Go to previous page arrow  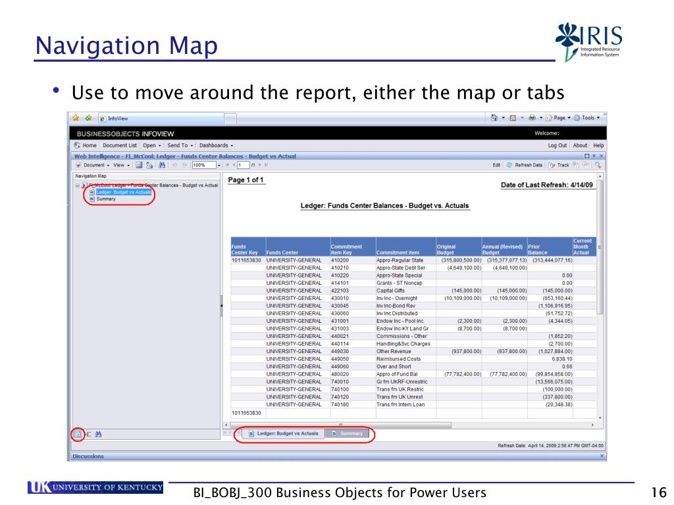234,165
